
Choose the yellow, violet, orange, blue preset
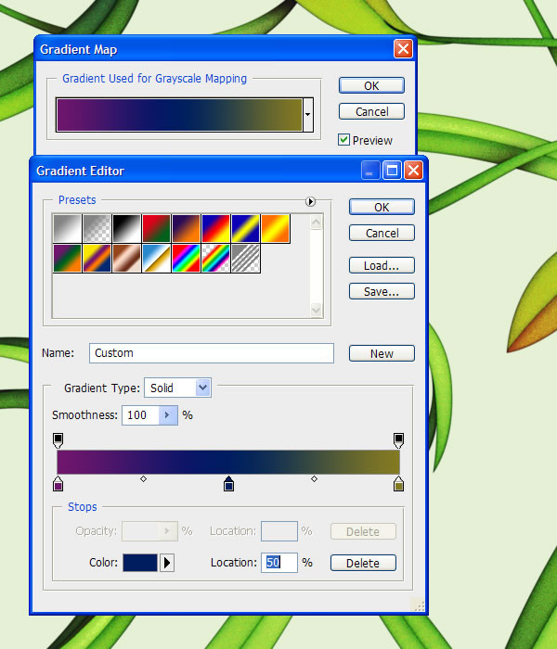pos(97,259)
